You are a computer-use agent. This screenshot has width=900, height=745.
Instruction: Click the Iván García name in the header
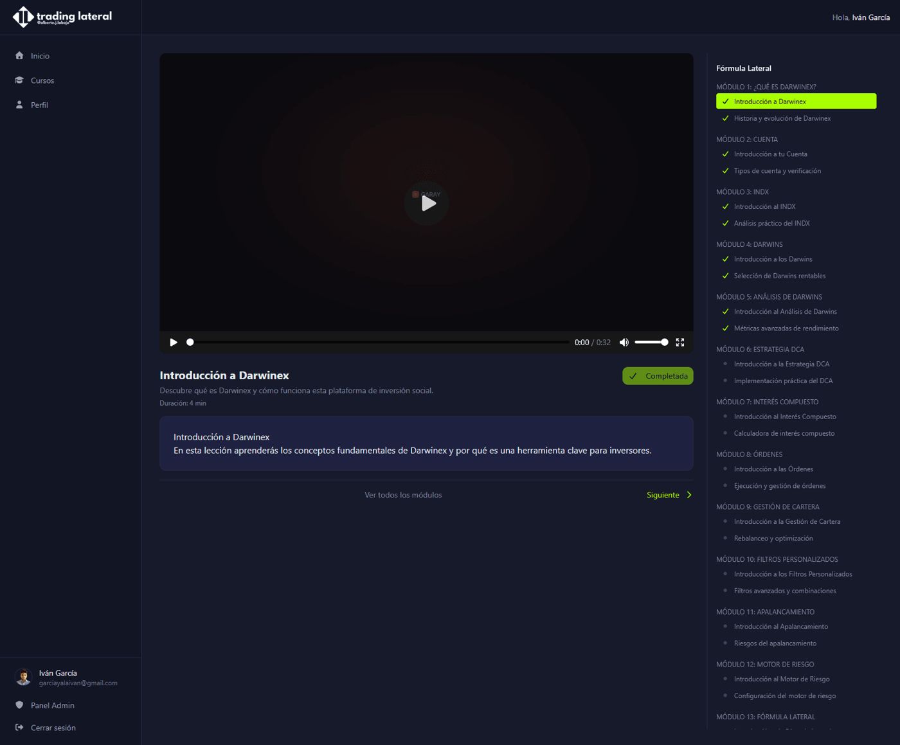coord(871,17)
